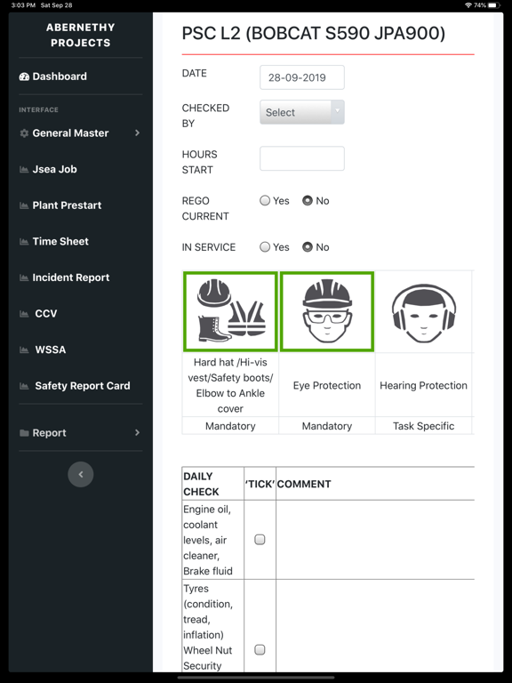Click the 'HOURS START' field label
Image resolution: width=512 pixels, height=683 pixels.
click(x=199, y=162)
